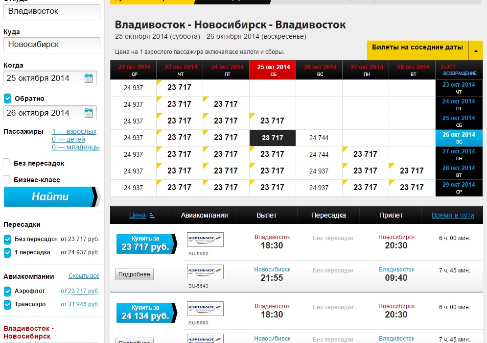The width and height of the screenshot is (487, 343).
Task: Uncheck the Трансаэро airline filter
Action: tap(7, 304)
